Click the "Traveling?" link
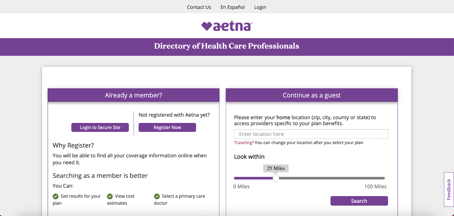Image resolution: width=454 pixels, height=216 pixels. [x=244, y=143]
